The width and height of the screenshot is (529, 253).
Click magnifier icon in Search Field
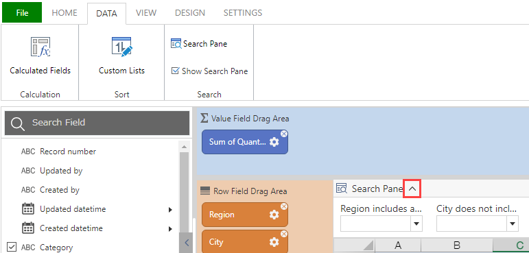[x=18, y=123]
